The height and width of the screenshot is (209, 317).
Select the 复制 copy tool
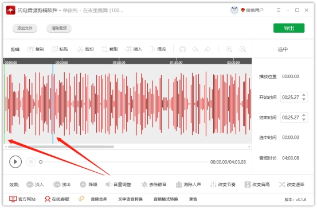[36, 49]
